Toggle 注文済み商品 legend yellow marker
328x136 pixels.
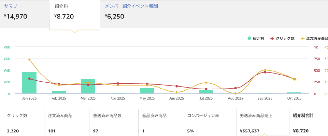click(302, 39)
